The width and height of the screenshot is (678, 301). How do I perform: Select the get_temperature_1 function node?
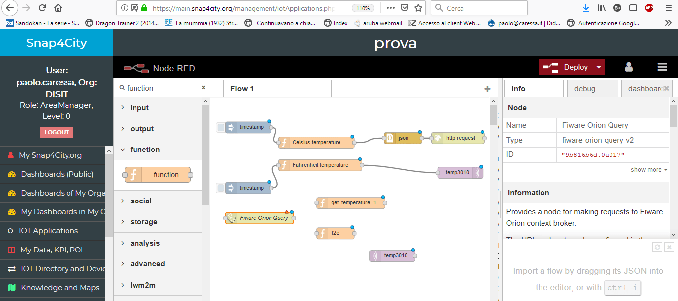pyautogui.click(x=351, y=202)
